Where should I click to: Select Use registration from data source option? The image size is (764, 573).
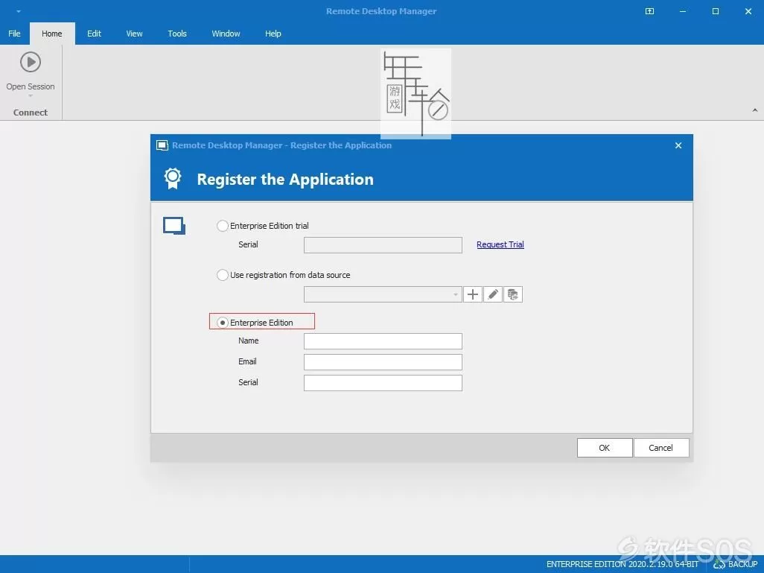pyautogui.click(x=222, y=275)
